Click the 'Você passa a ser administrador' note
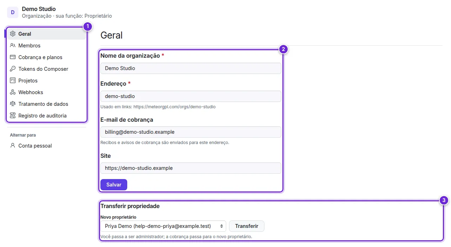The image size is (451, 247). 176,236
